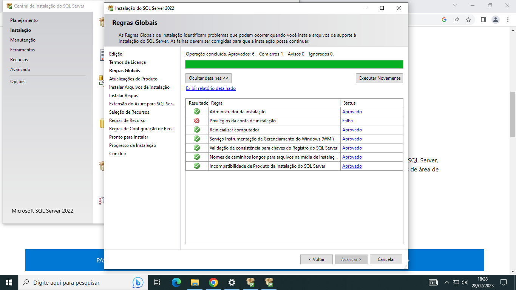Open Planejamento in Central de Instalação
The height and width of the screenshot is (290, 516).
point(24,20)
